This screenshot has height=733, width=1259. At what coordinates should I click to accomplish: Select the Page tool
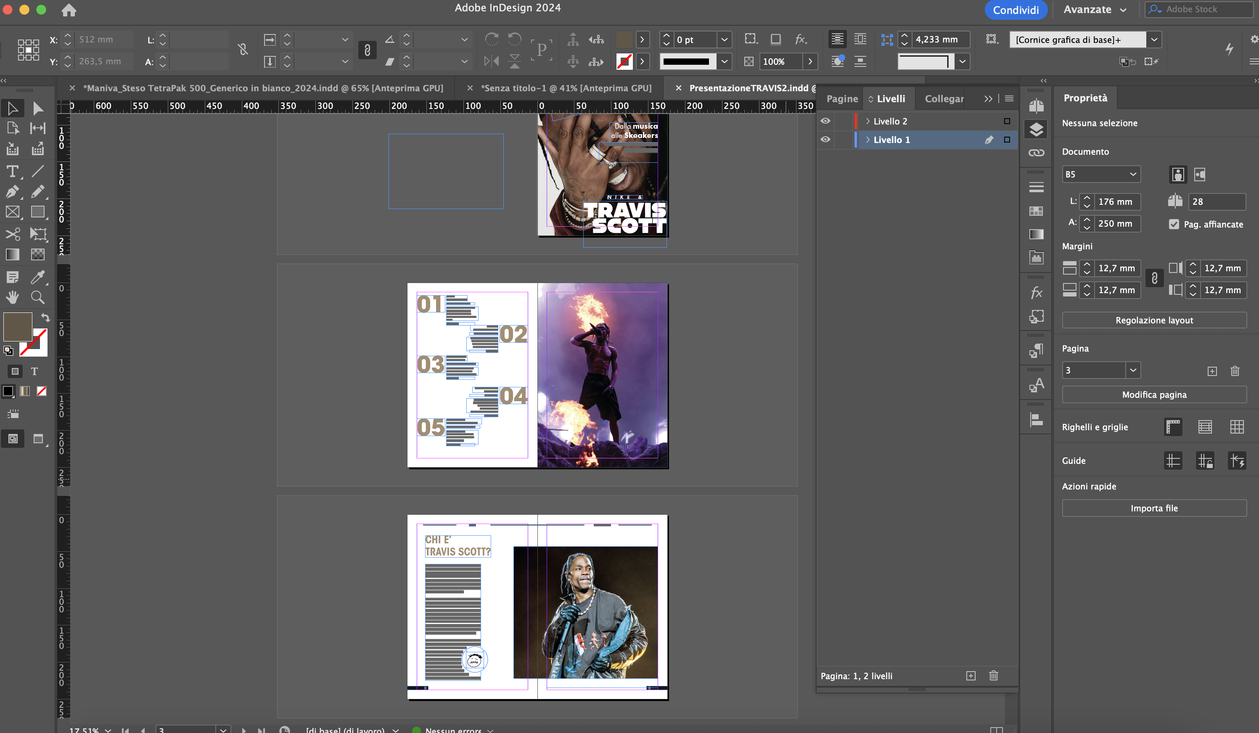pyautogui.click(x=13, y=128)
